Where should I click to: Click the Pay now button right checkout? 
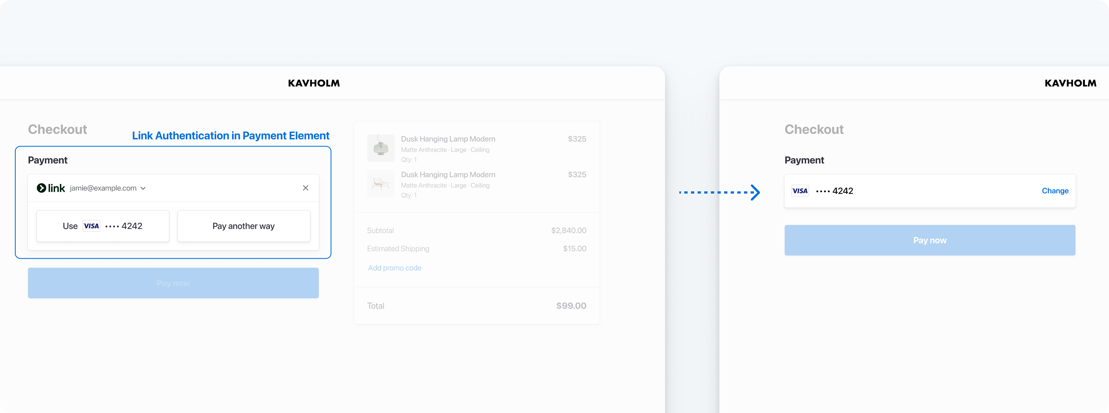tap(929, 240)
